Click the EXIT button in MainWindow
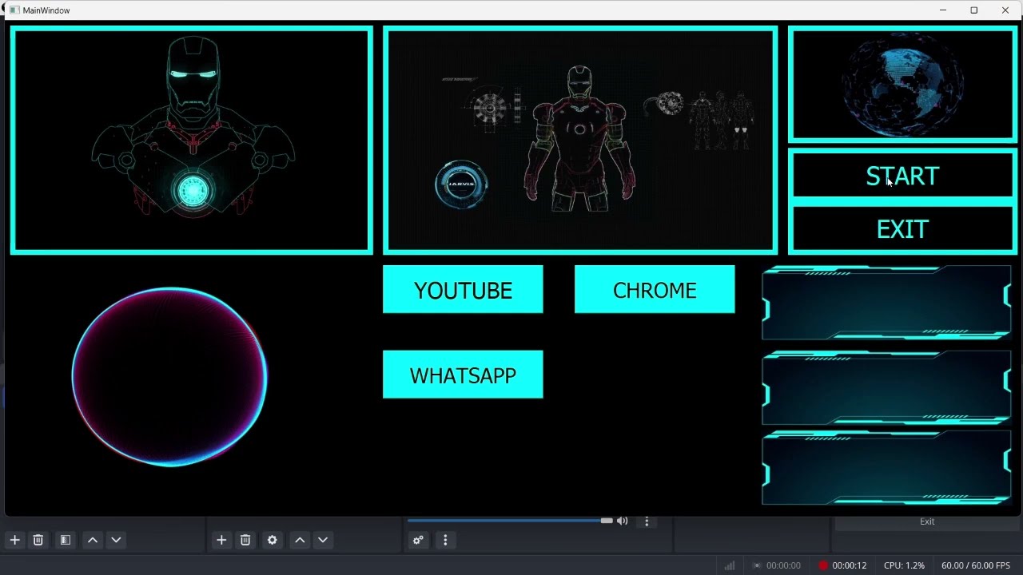1023x575 pixels. 902,229
